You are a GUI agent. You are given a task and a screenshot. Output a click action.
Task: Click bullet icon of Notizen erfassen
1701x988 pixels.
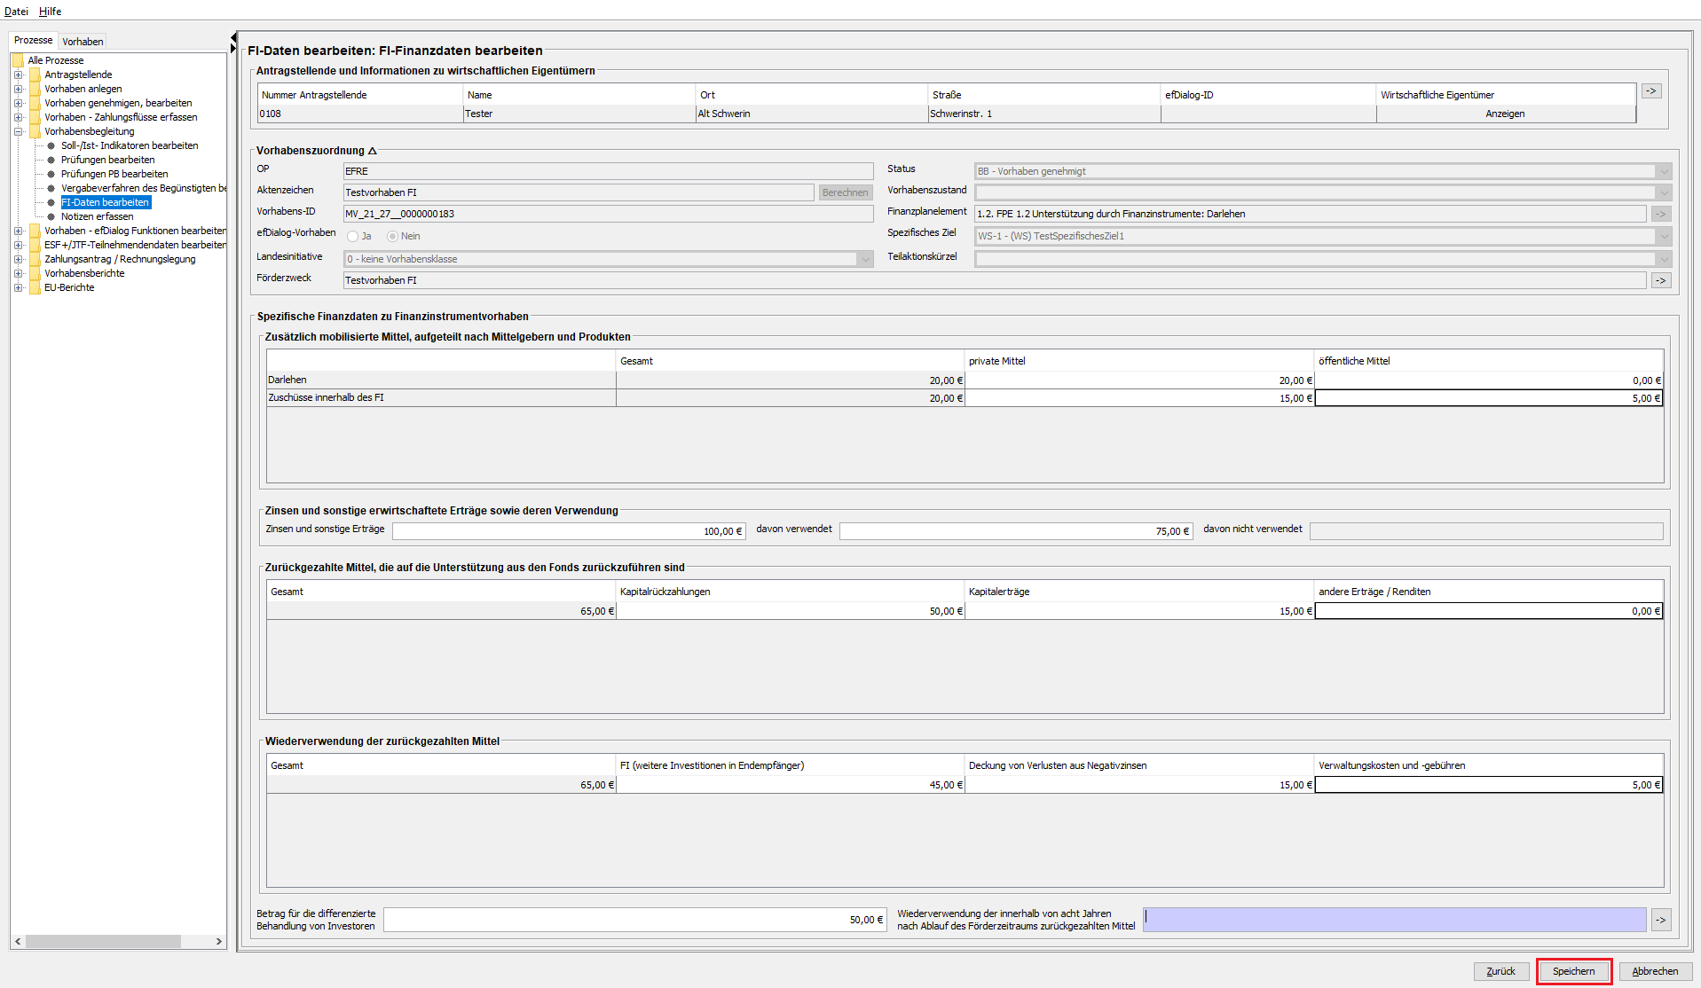[x=51, y=216]
